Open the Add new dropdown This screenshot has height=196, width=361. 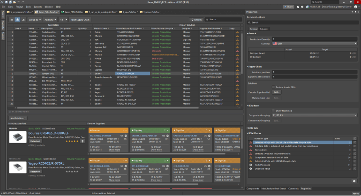50,20
